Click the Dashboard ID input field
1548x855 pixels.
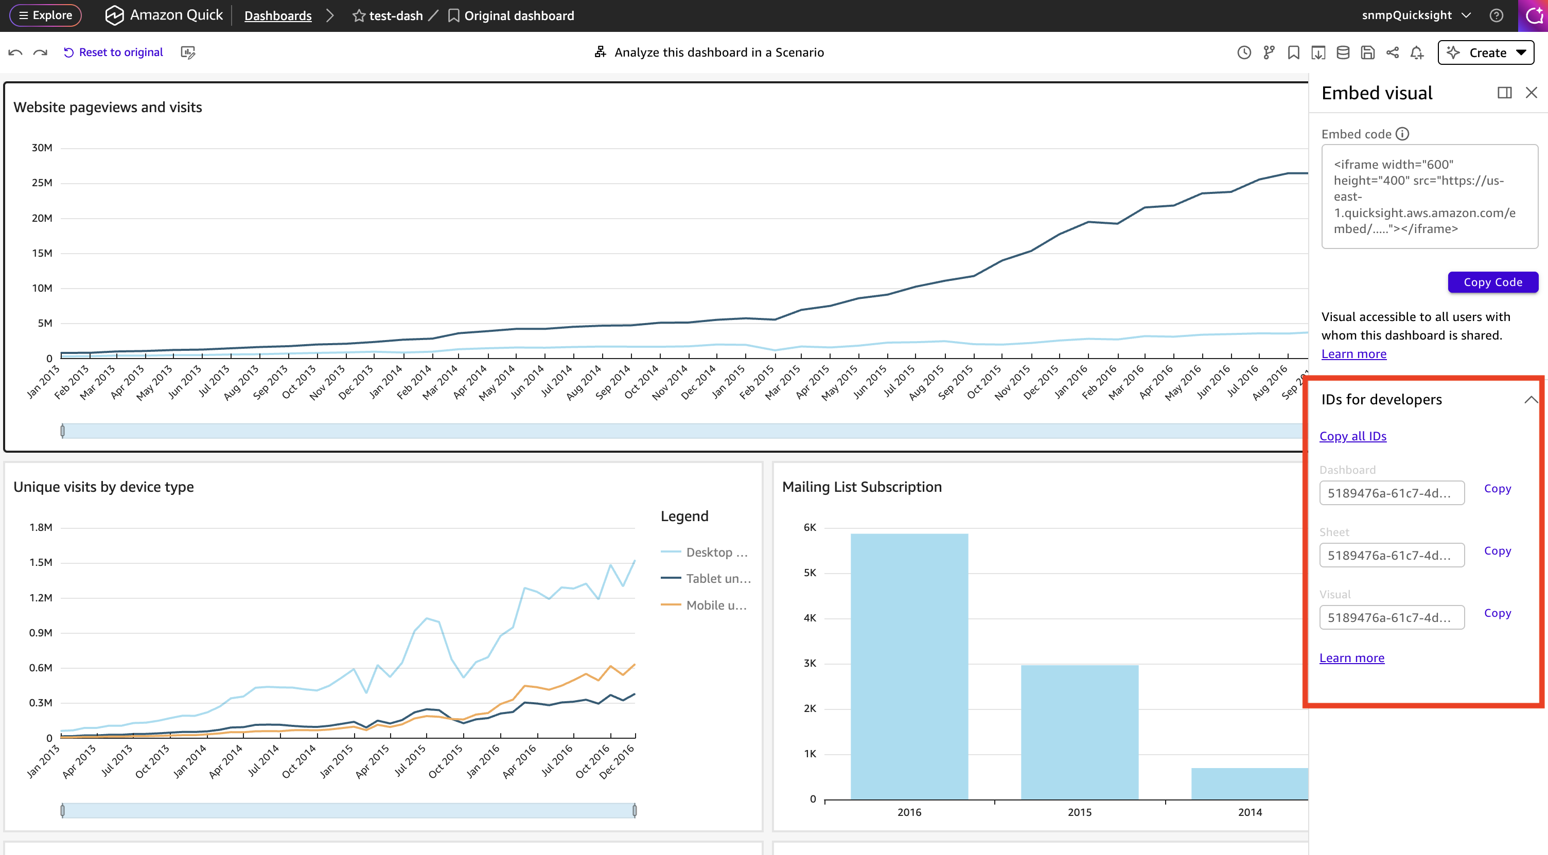click(1392, 493)
